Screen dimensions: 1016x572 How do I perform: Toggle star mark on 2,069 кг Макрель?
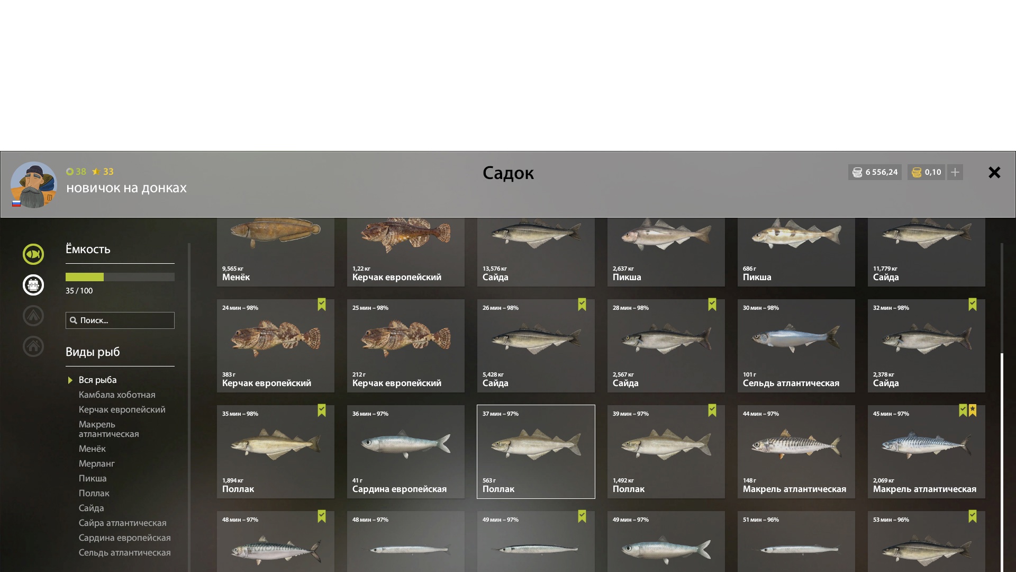click(x=973, y=410)
